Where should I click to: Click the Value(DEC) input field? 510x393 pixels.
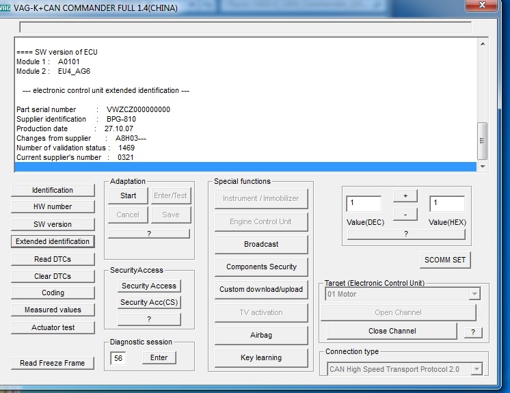[x=364, y=204]
